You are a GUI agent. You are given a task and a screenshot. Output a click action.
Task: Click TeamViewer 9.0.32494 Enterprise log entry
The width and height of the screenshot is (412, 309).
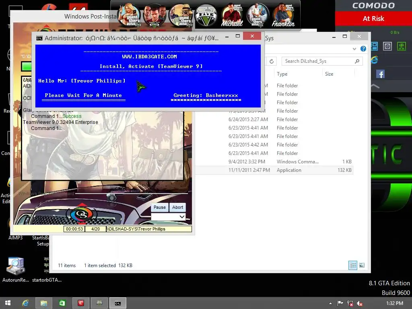coord(60,122)
